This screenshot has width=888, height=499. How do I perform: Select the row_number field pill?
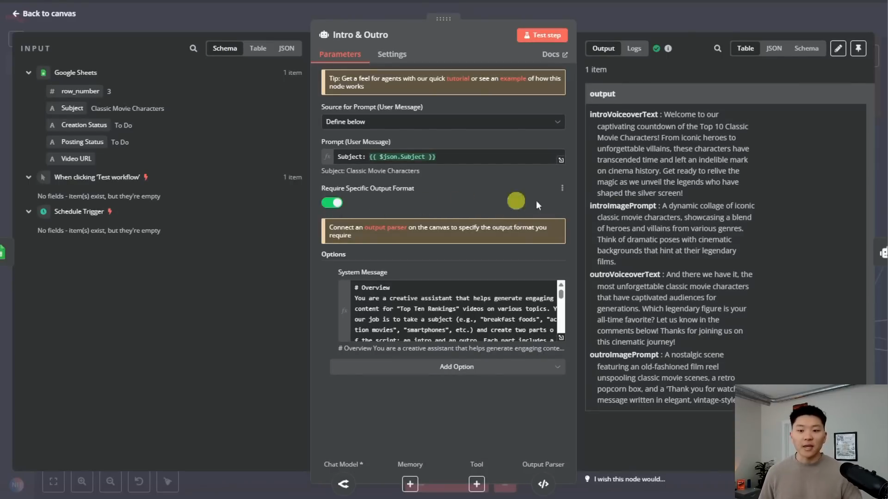point(75,91)
